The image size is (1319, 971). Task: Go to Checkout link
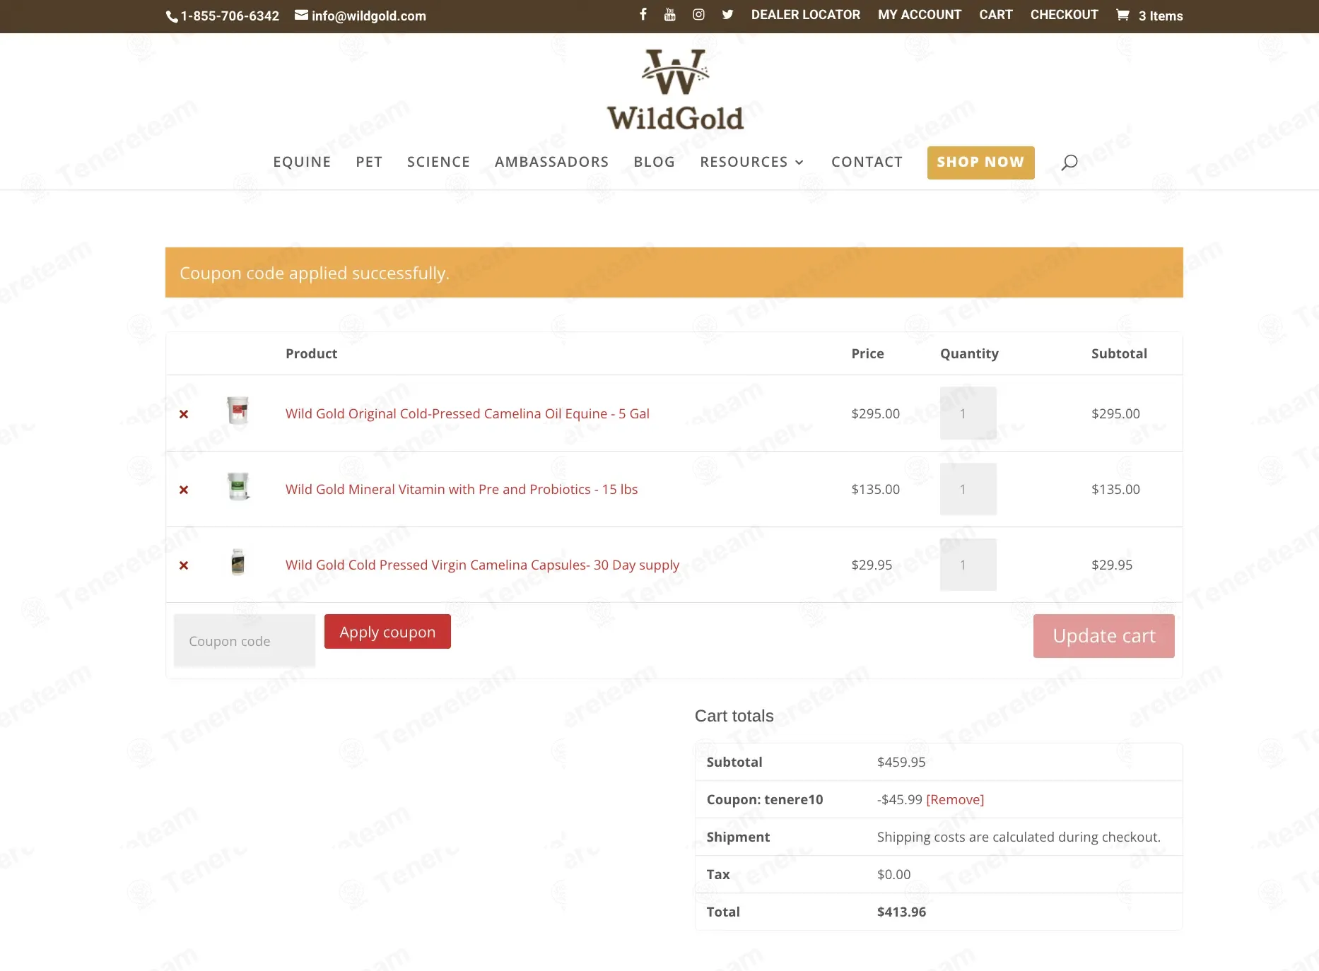click(1064, 15)
